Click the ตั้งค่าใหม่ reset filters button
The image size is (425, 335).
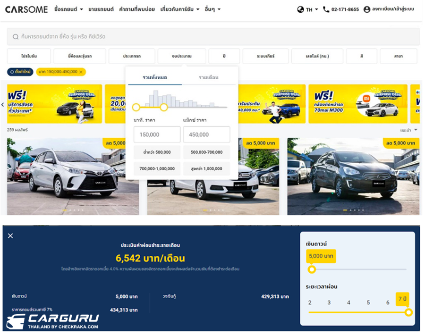click(20, 72)
